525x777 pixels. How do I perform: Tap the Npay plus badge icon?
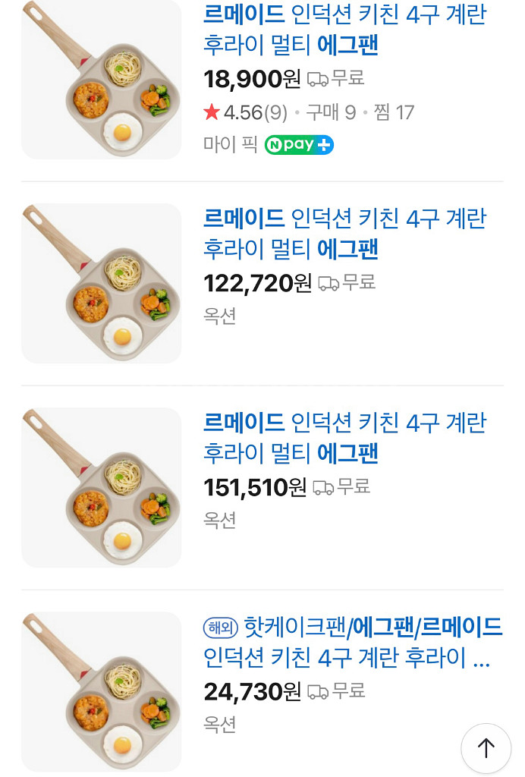point(299,145)
